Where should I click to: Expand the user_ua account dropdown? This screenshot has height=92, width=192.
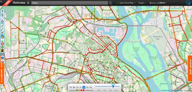(158, 3)
